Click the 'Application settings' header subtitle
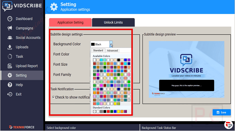Image resolution: width=235 pixels, height=131 pixels. (75, 10)
